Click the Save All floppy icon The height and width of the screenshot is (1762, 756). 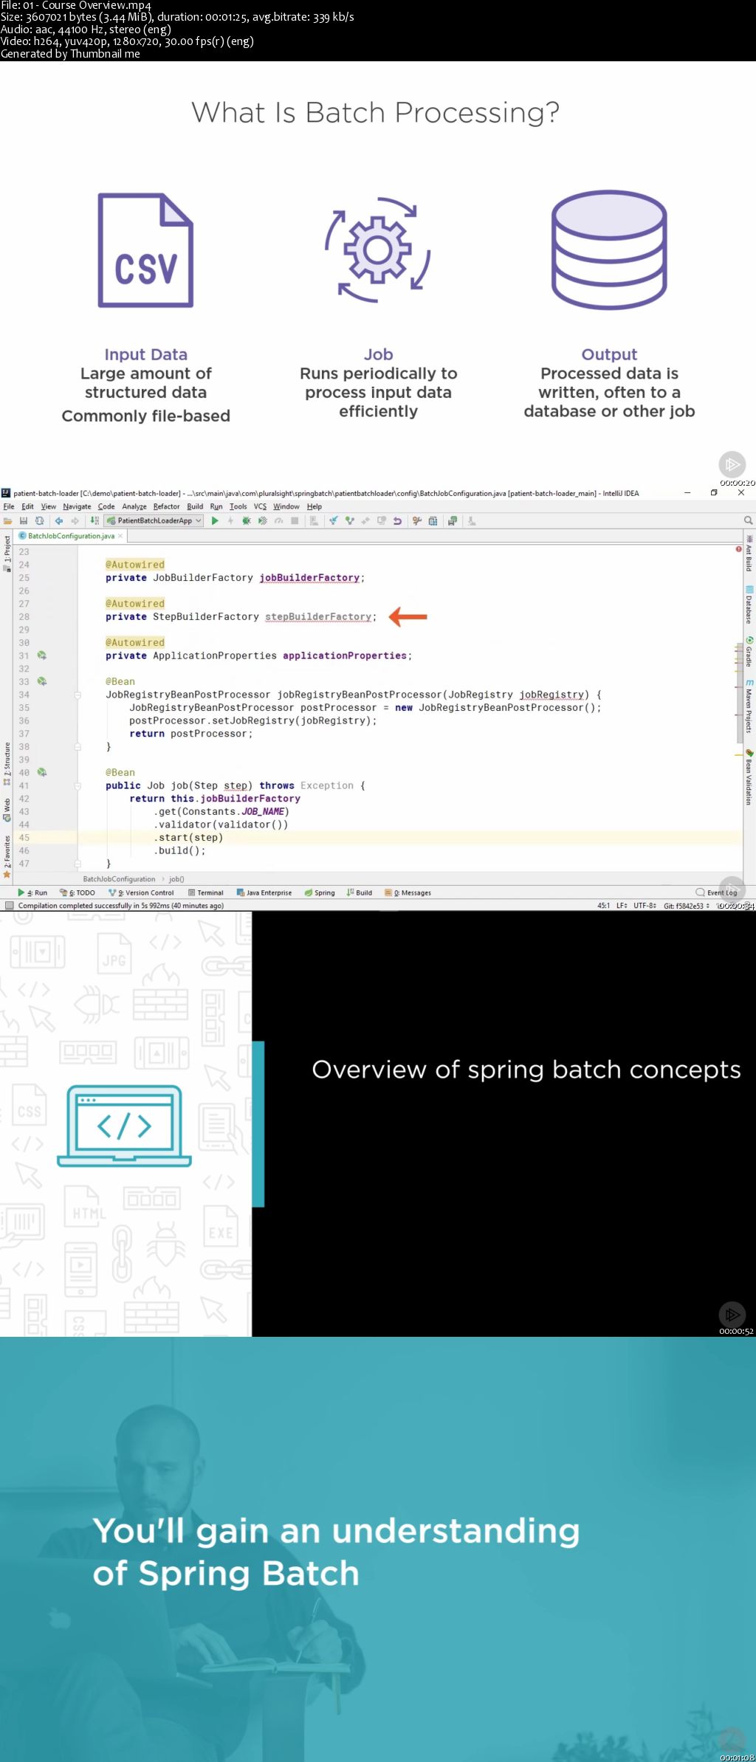pyautogui.click(x=24, y=521)
